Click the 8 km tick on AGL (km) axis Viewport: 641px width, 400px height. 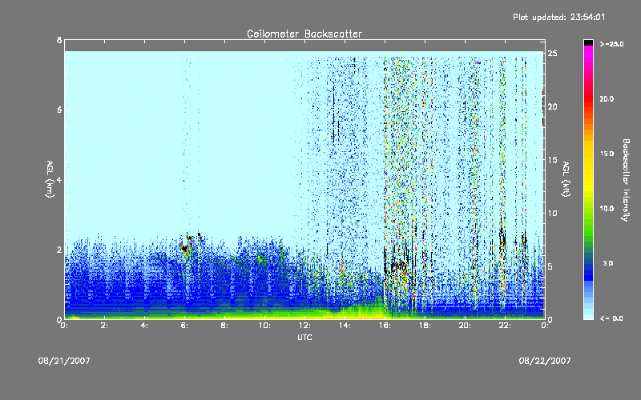59,40
